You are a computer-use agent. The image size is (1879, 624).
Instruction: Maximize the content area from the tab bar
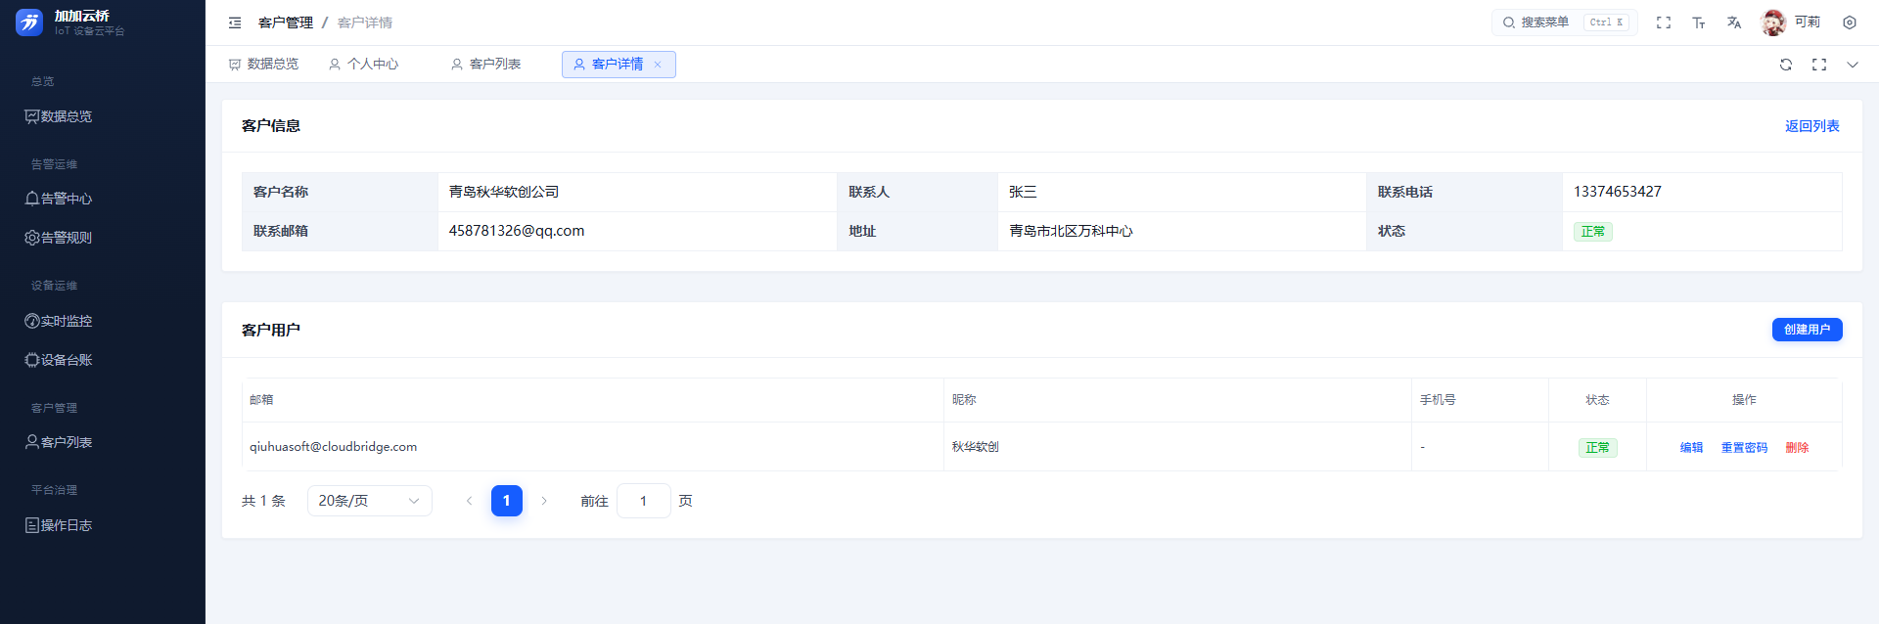click(x=1819, y=65)
